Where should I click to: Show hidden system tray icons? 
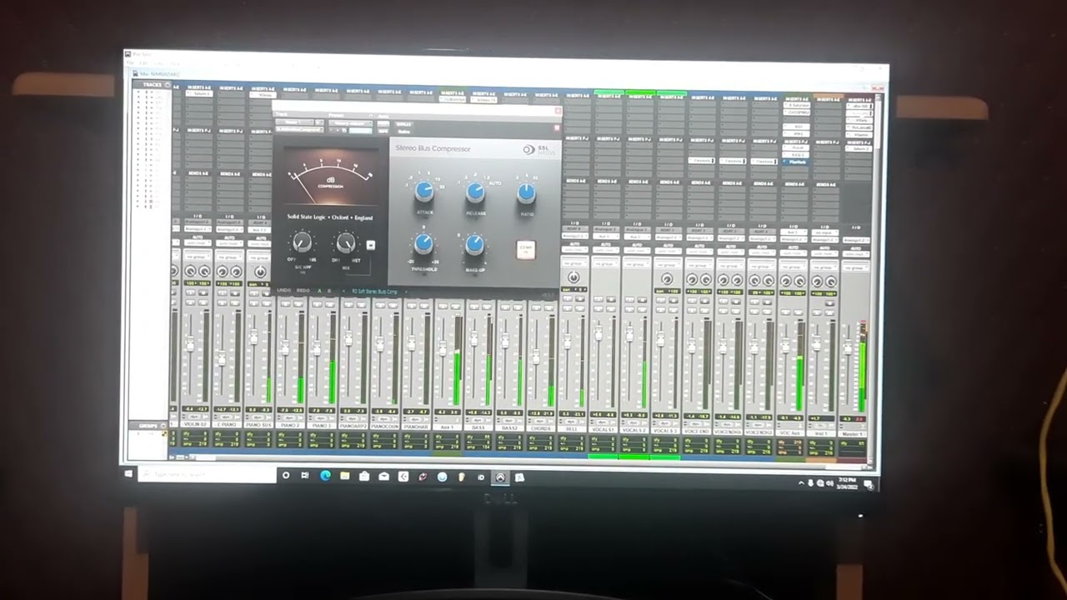tap(802, 482)
